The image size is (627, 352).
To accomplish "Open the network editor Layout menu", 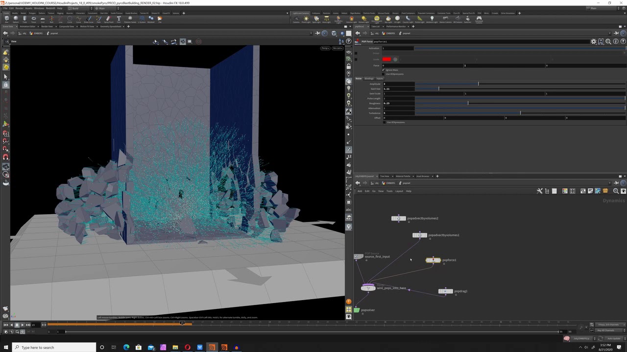I will (399, 191).
